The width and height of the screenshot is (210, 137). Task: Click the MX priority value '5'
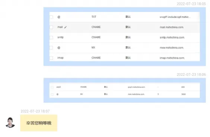pyautogui.click(x=158, y=94)
